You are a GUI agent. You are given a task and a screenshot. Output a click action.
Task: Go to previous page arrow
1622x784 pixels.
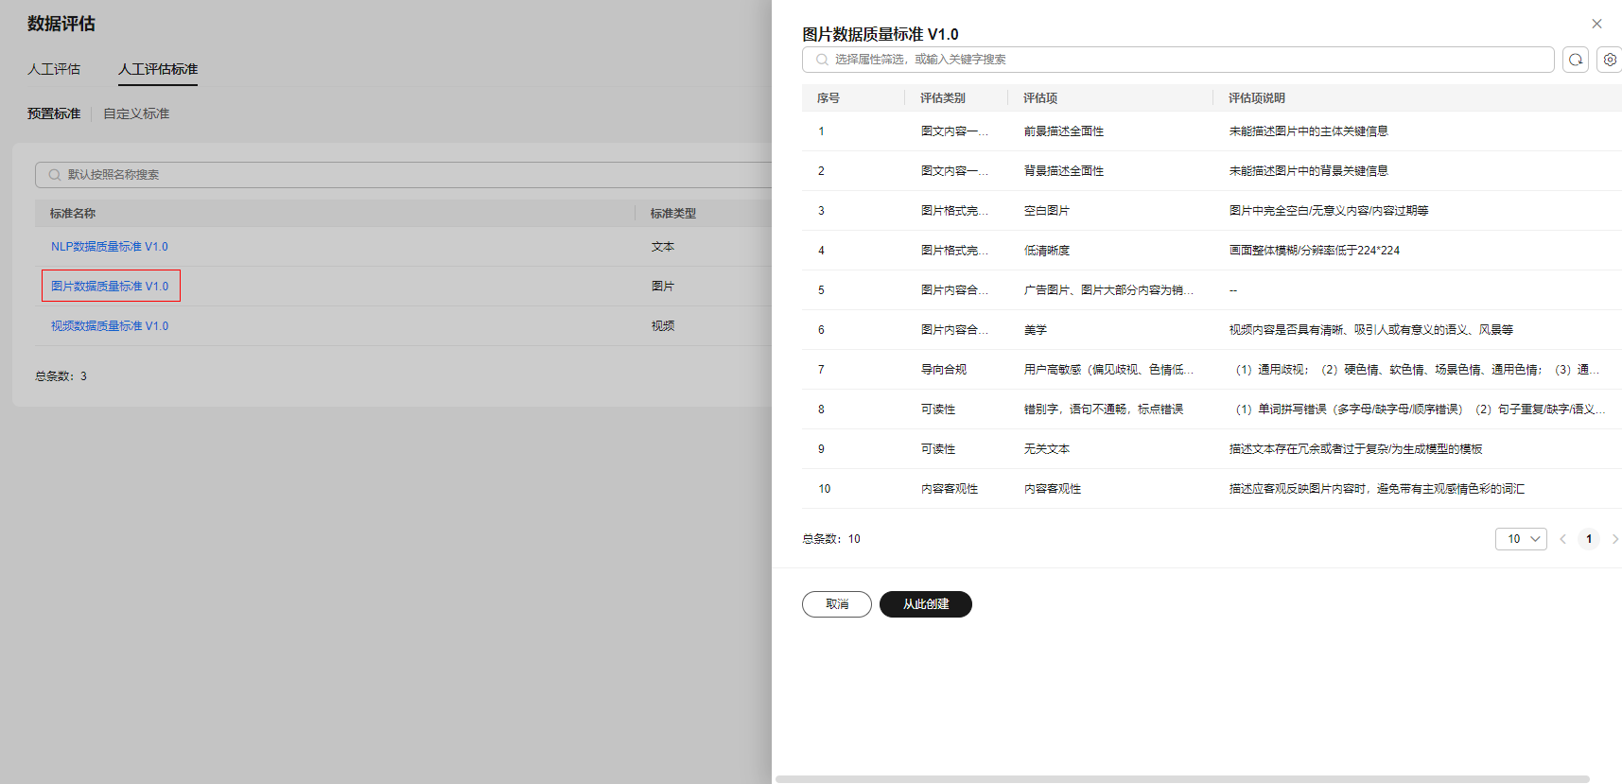click(1562, 539)
